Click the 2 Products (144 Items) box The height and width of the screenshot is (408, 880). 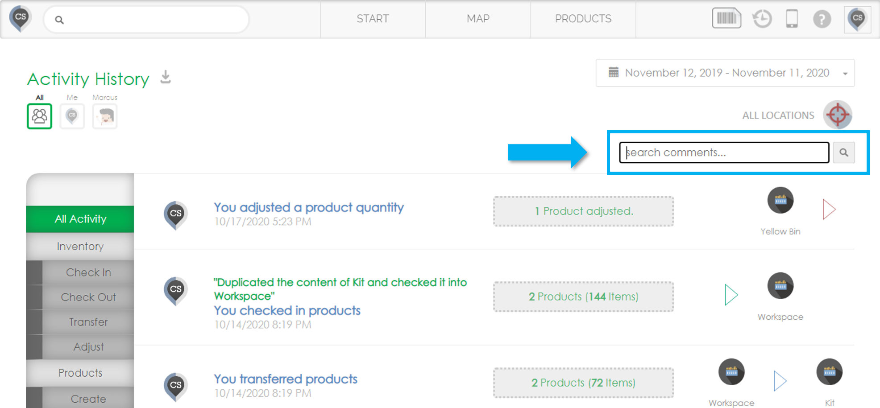tap(583, 297)
